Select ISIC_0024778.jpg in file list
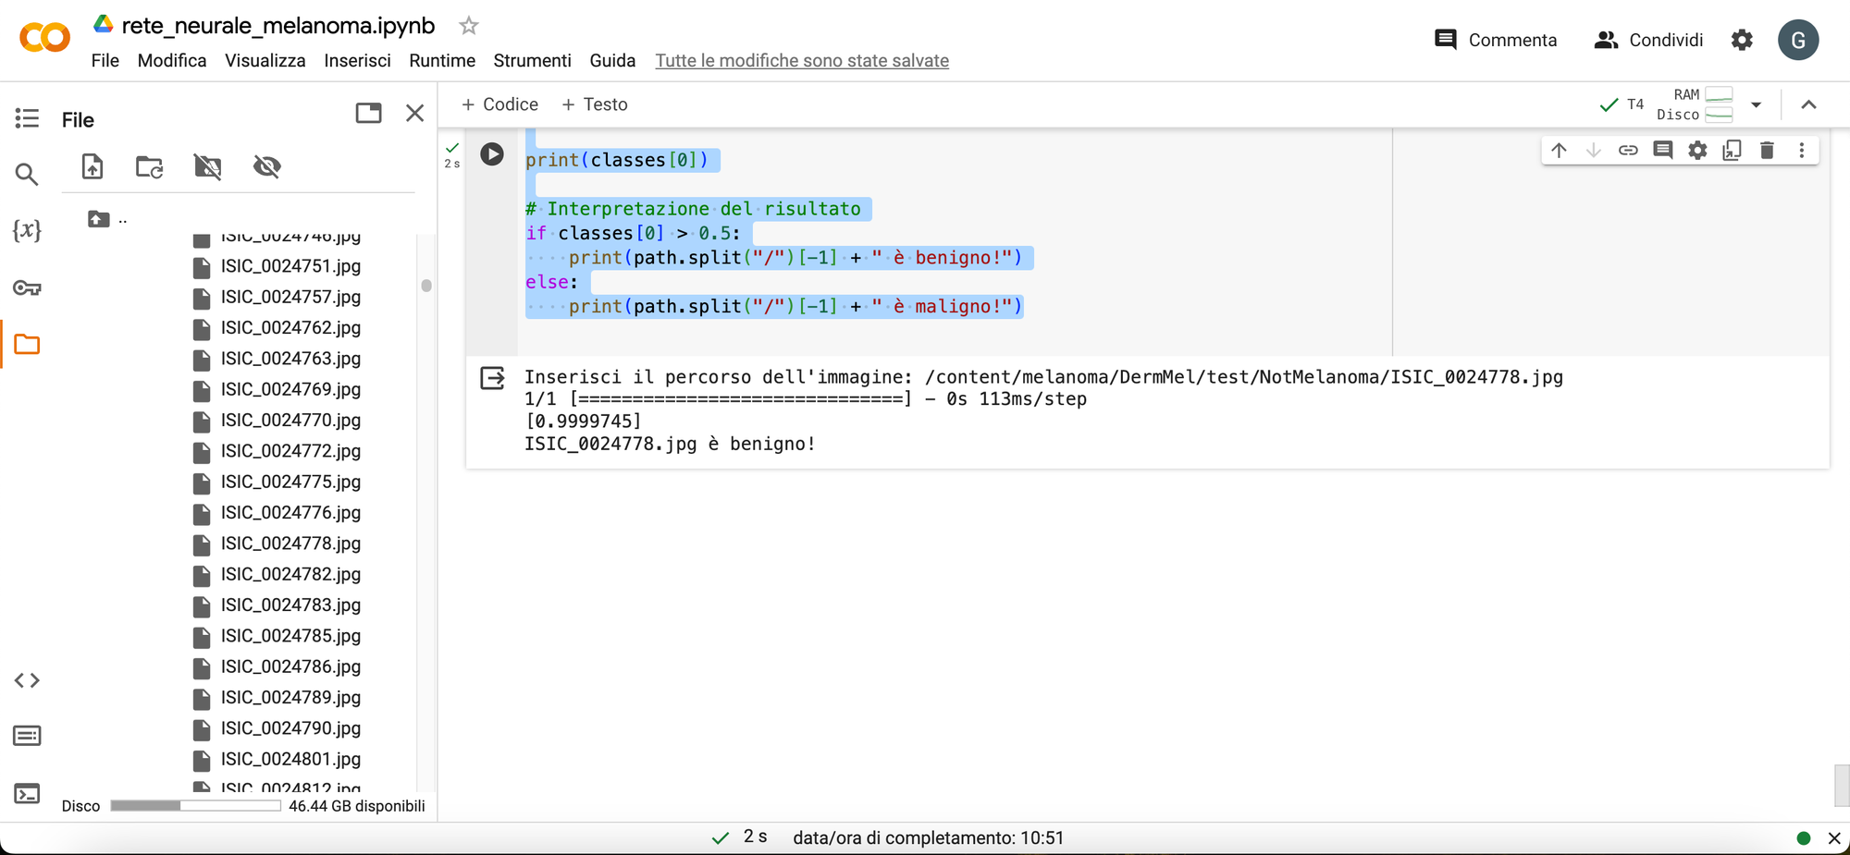This screenshot has height=855, width=1850. 290,544
